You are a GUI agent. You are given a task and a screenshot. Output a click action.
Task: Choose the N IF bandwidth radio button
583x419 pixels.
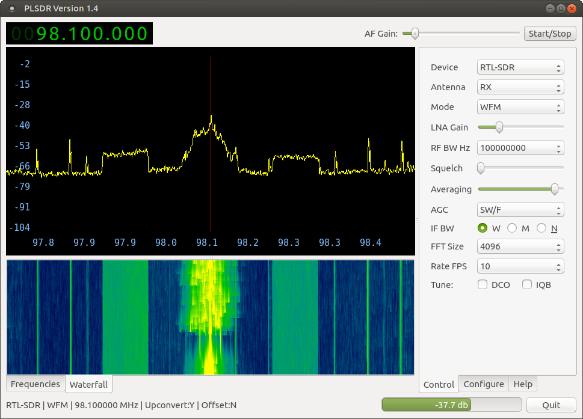(x=541, y=228)
